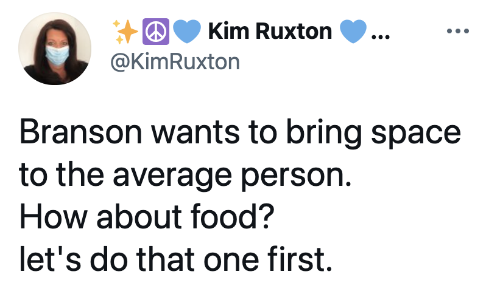
Task: Open Kim Ruxton's profile picture
Action: (55, 49)
